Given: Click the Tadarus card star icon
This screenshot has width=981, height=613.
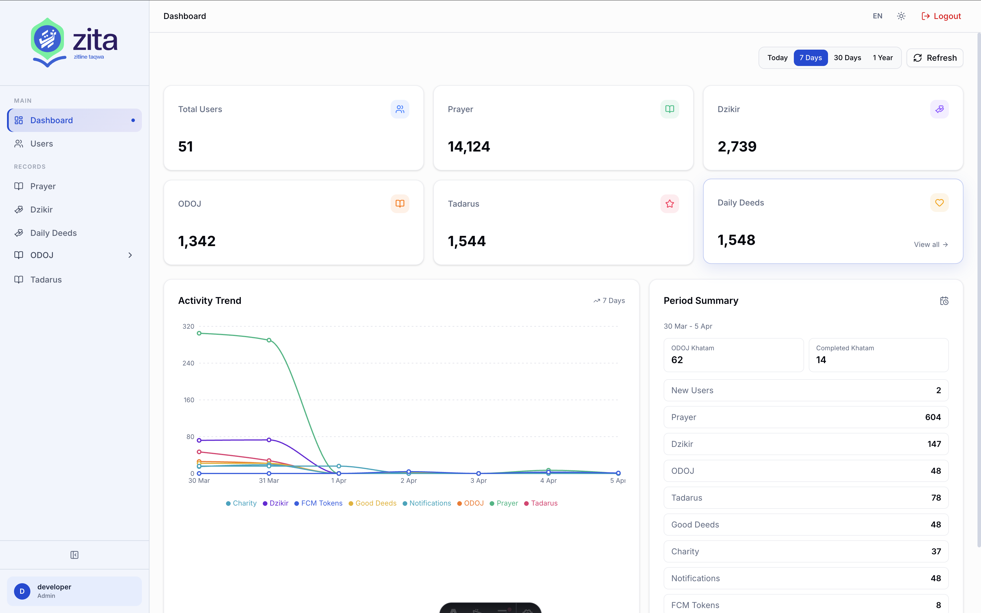Looking at the screenshot, I should coord(669,203).
